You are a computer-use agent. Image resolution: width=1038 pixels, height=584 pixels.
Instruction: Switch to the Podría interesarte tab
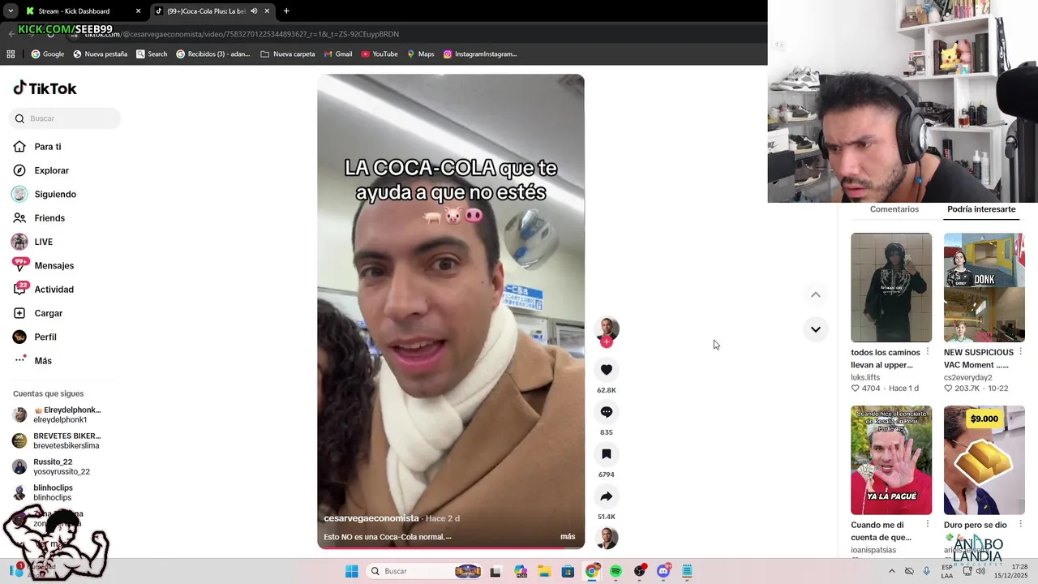tap(981, 209)
